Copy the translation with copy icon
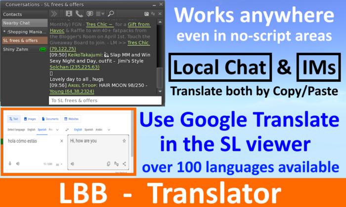Image resolution: width=346 pixels, height=207 pixels. (108, 164)
